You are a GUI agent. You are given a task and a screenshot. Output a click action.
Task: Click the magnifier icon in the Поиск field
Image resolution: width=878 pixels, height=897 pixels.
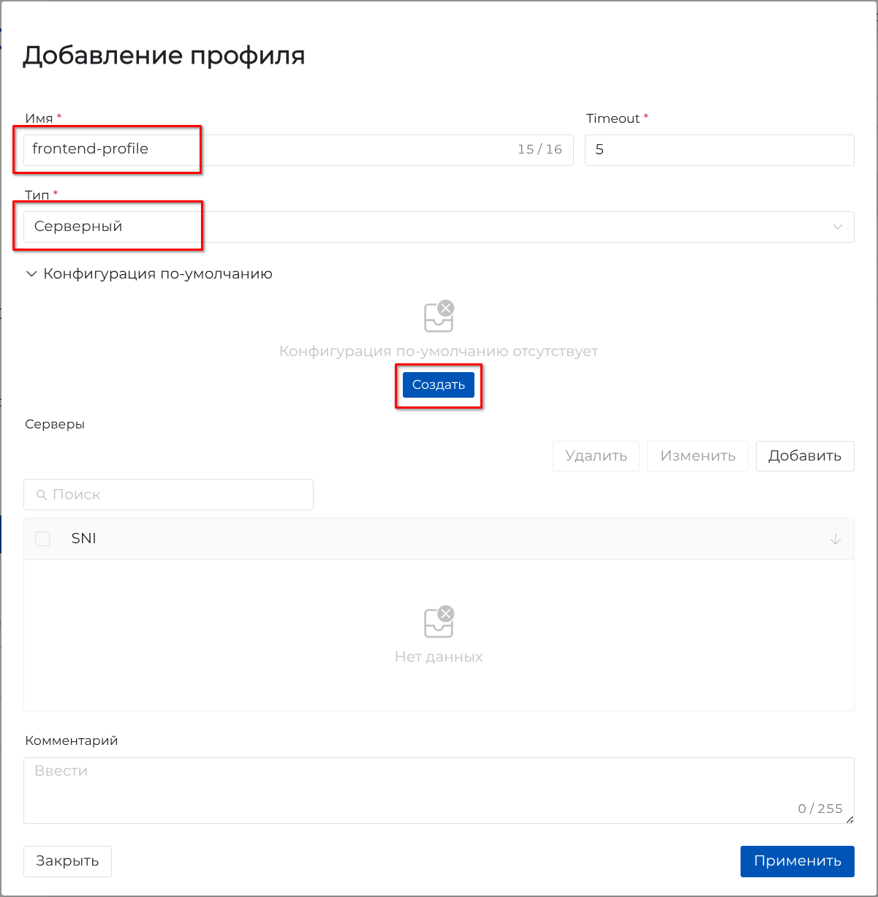pyautogui.click(x=42, y=495)
